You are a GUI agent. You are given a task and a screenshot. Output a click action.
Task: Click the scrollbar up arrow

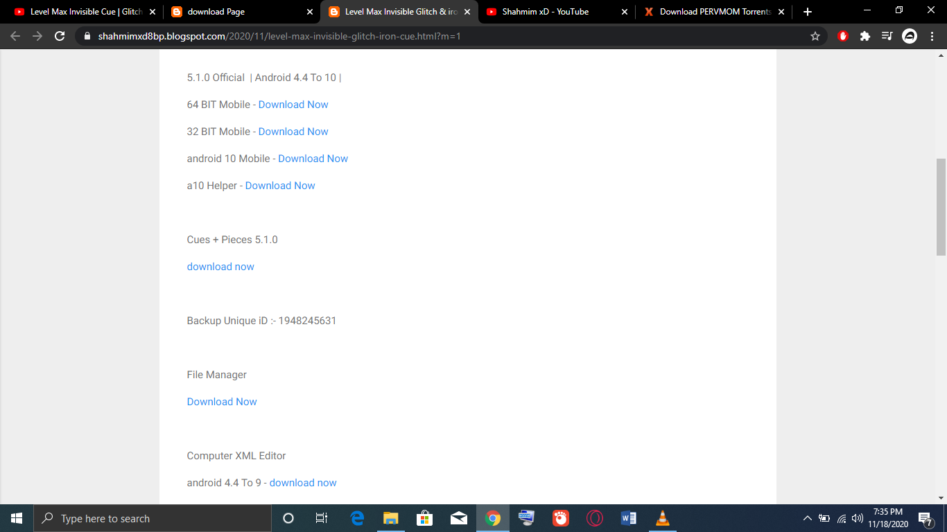(x=941, y=55)
